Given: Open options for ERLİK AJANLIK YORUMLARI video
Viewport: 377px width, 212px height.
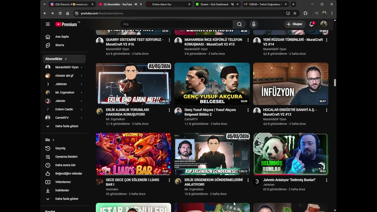Looking at the screenshot, I should [169, 110].
